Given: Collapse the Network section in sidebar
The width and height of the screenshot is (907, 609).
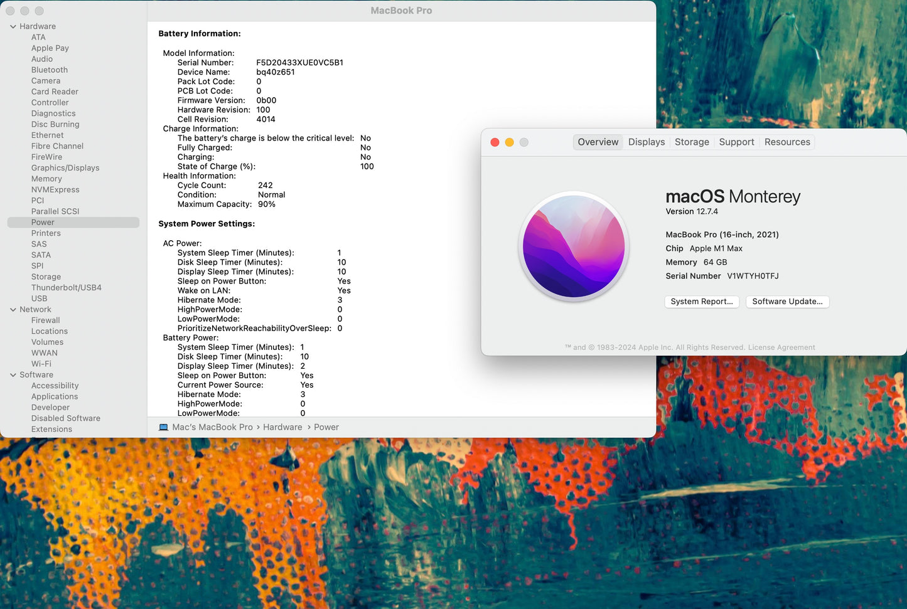Looking at the screenshot, I should 13,310.
